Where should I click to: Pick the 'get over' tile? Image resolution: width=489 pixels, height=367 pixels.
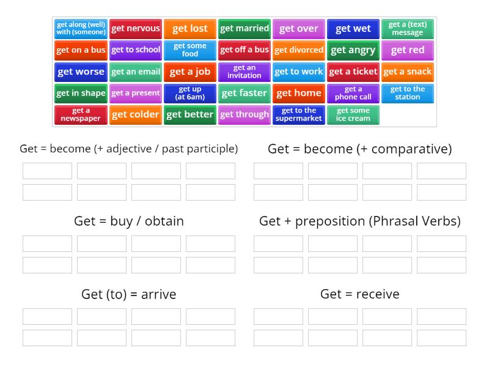coord(299,28)
